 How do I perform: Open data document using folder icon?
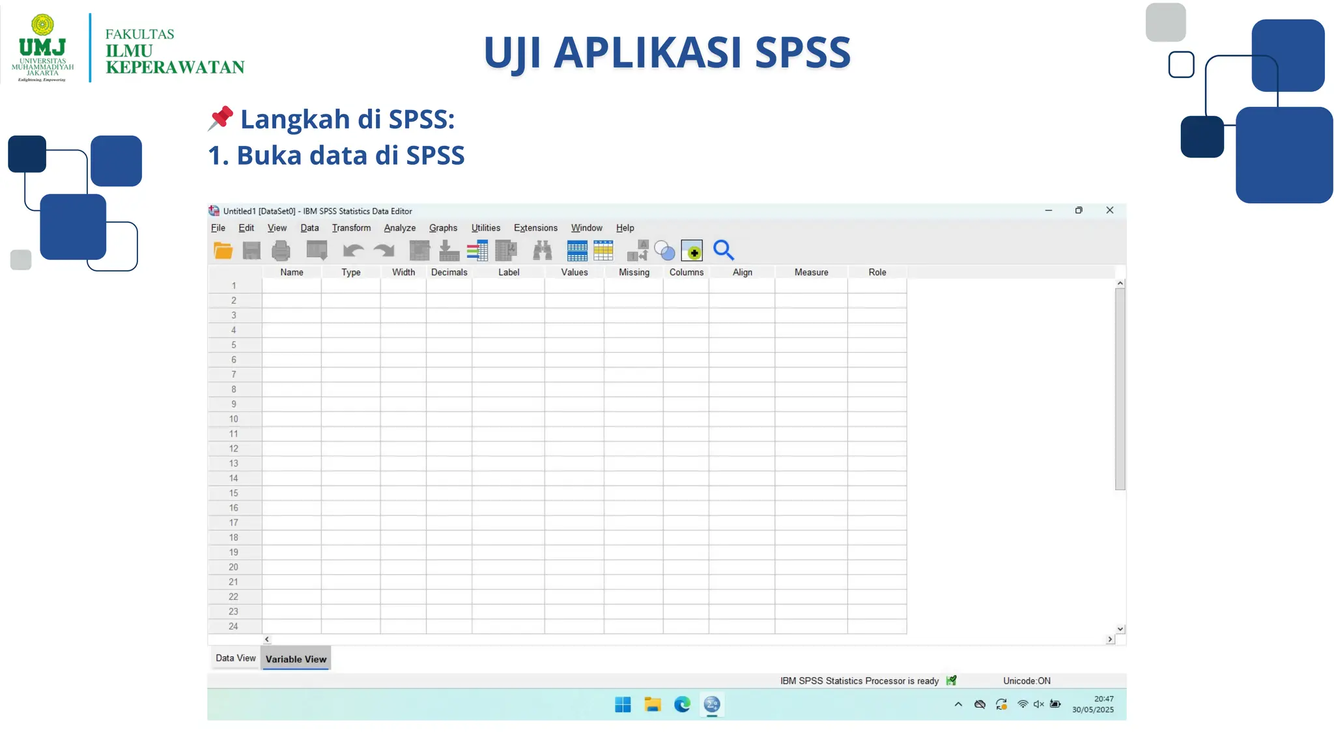tap(223, 250)
